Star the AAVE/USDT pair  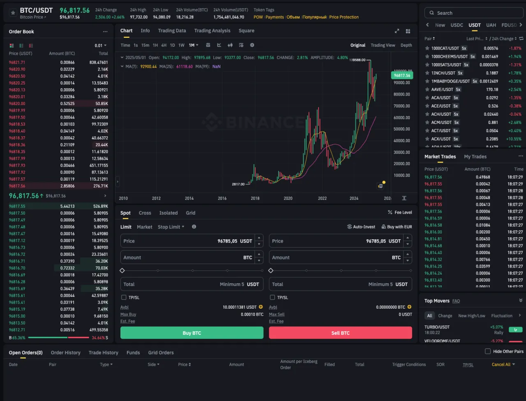pos(427,89)
